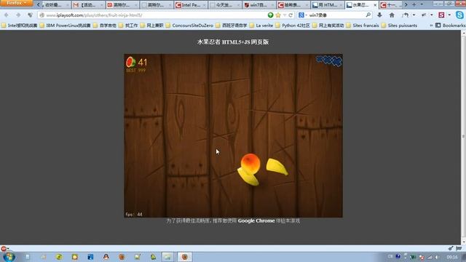Open the search engine selector dropdown
Image resolution: width=466 pixels, height=262 pixels.
coord(302,15)
